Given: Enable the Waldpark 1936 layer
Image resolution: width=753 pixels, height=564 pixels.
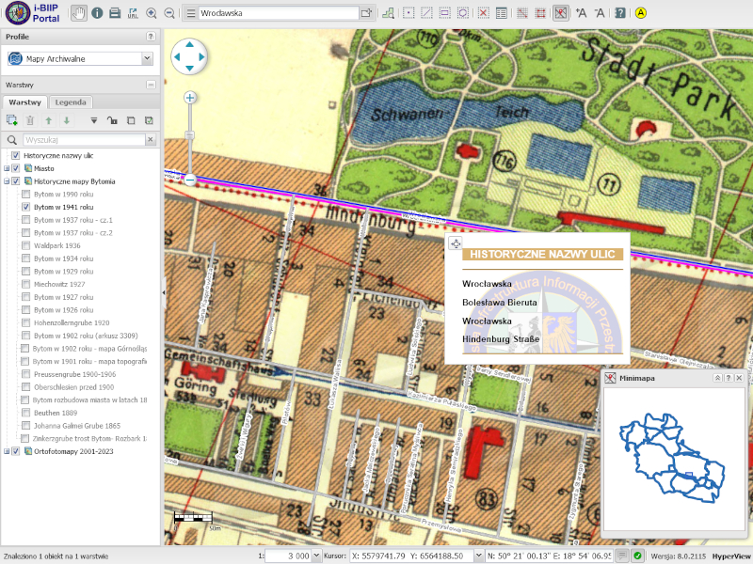Looking at the screenshot, I should [x=26, y=245].
